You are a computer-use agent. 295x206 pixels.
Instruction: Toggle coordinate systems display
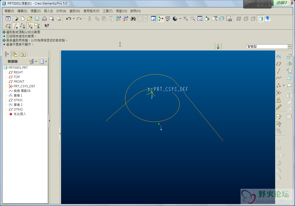pos(30,26)
